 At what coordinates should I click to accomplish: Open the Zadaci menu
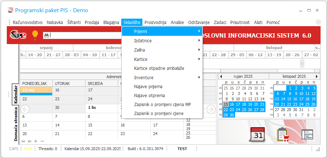(220, 22)
